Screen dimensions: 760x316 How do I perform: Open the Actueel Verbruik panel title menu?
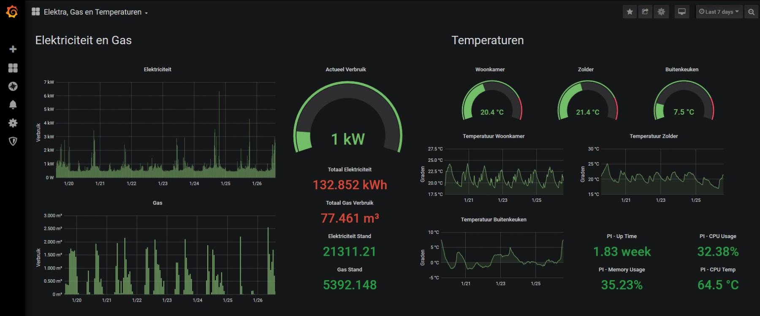[345, 70]
